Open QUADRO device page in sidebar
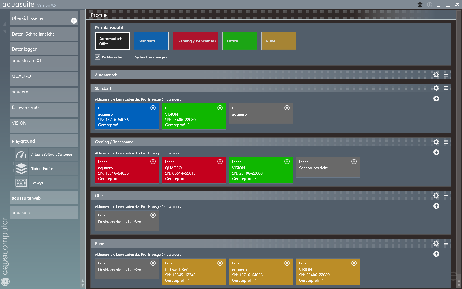Image resolution: width=462 pixels, height=289 pixels. (44, 79)
